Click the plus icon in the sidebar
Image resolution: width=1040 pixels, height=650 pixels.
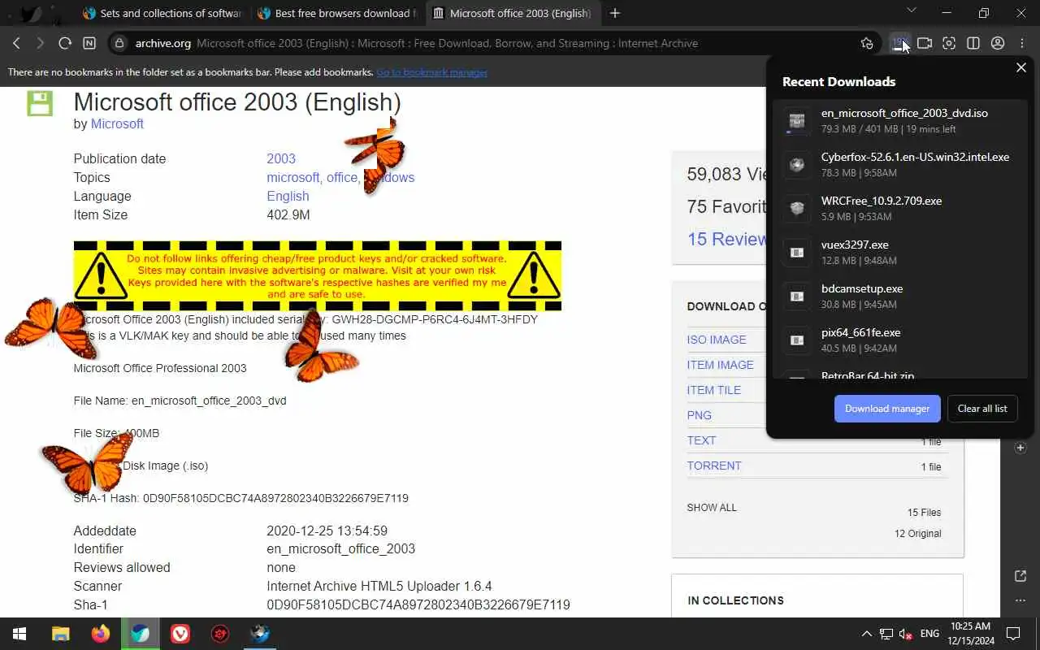click(1020, 448)
